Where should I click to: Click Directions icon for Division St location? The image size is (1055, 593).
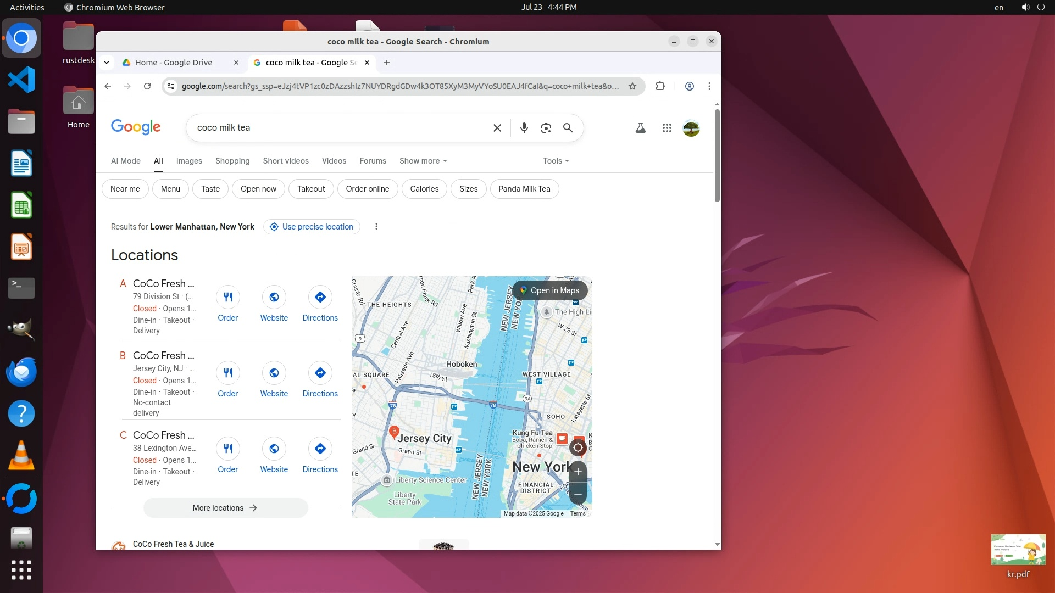coord(320,297)
